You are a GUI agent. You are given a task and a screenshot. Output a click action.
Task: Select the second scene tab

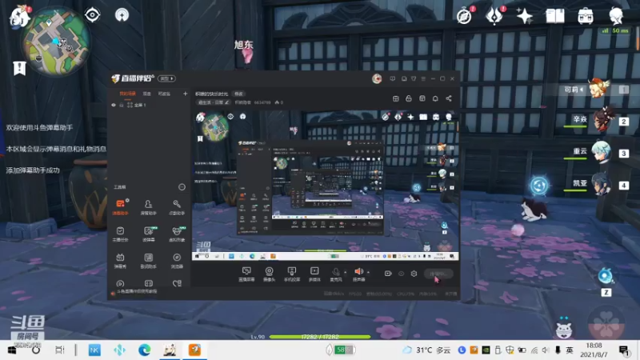pos(147,94)
